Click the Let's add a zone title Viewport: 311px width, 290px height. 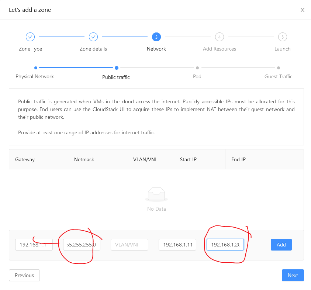(x=30, y=10)
